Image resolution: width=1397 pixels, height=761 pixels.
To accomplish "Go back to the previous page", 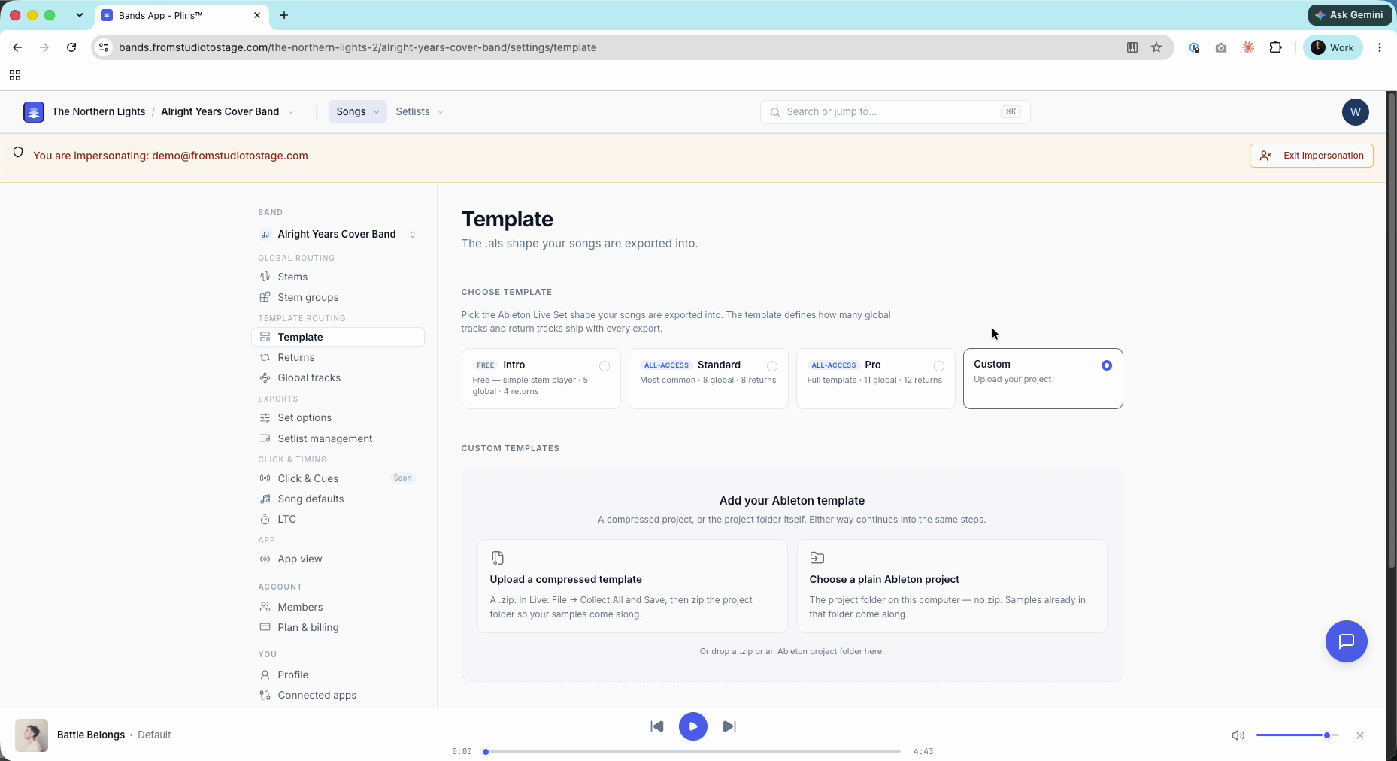I will click(17, 47).
